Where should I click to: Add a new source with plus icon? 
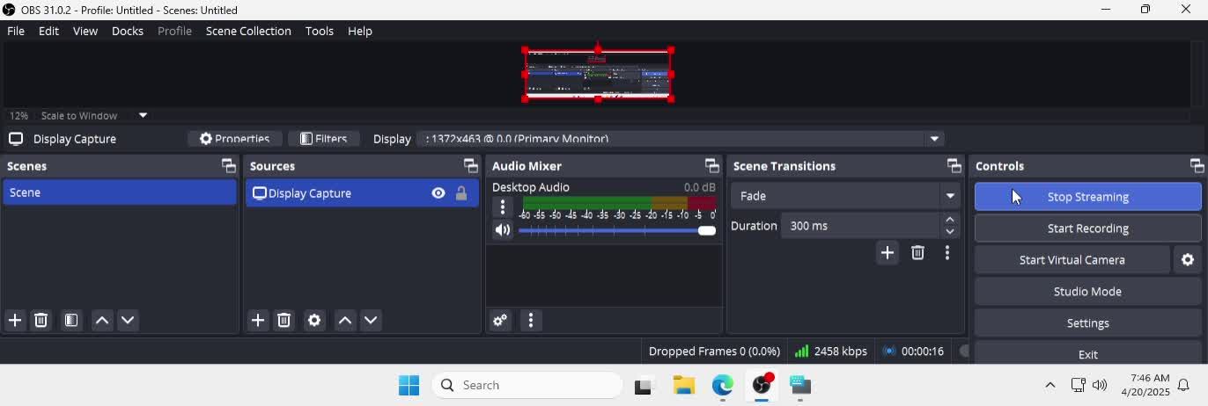(x=258, y=320)
